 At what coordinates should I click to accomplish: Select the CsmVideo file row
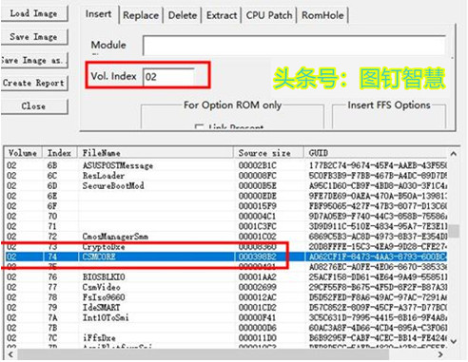coord(226,287)
